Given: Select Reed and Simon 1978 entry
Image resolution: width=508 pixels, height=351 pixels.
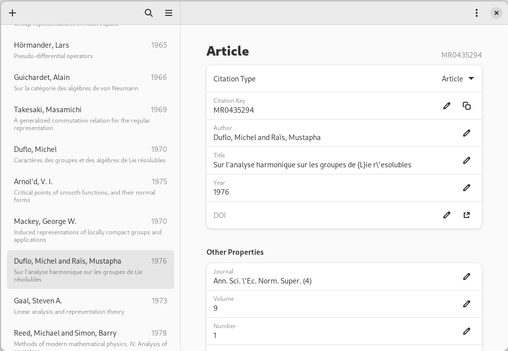Looking at the screenshot, I should [x=91, y=338].
